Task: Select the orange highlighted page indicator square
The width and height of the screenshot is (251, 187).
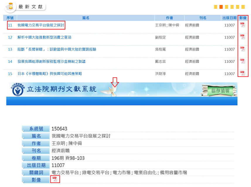Action: (221, 7)
